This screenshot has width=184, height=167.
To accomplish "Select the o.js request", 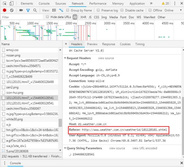I will [x=30, y=124].
